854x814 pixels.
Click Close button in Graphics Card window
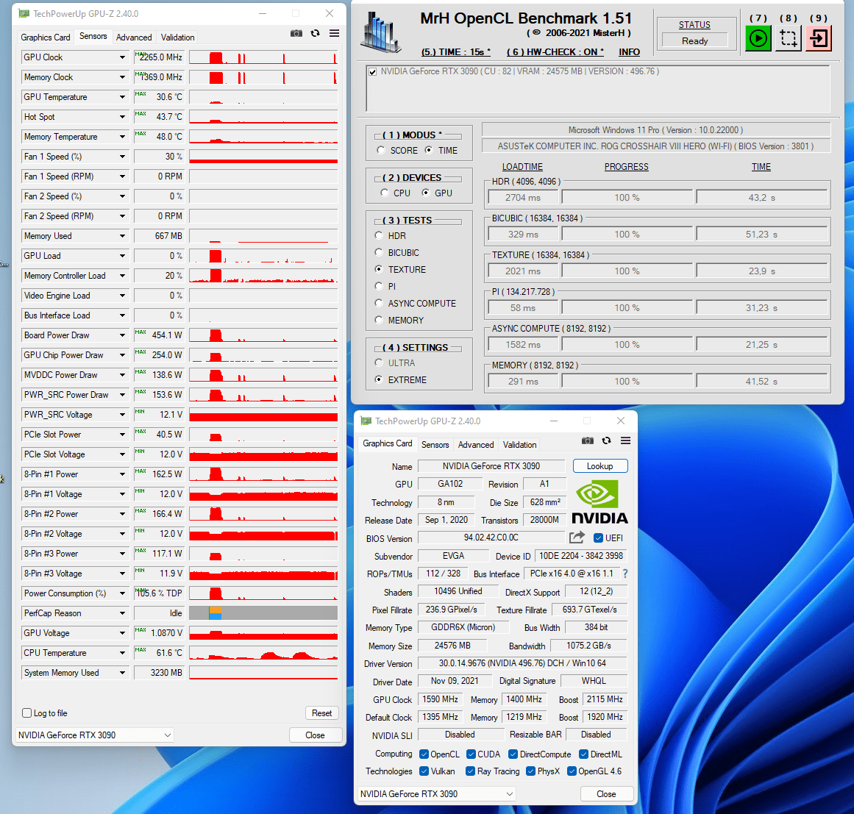coord(607,794)
